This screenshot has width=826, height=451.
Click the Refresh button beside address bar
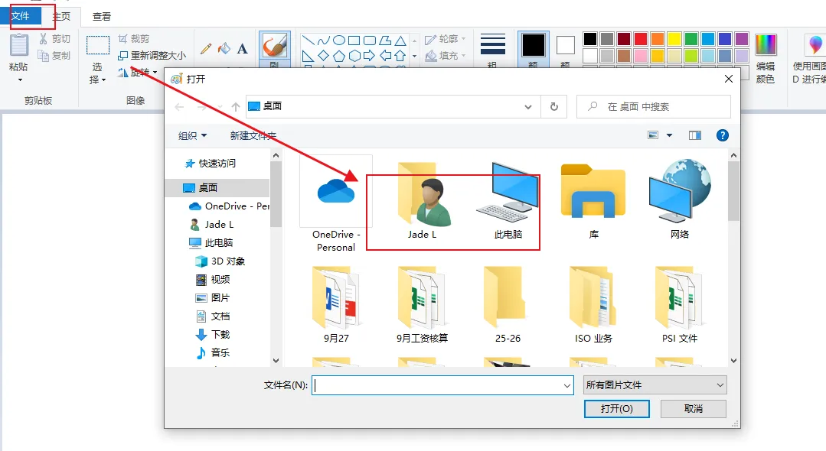point(553,107)
